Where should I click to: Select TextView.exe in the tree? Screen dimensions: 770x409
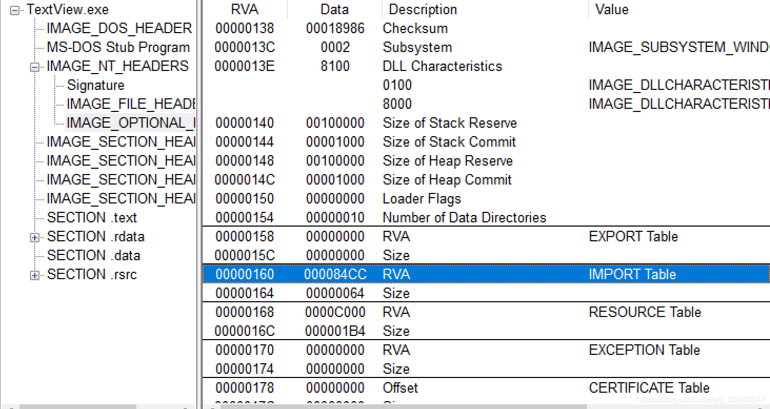(x=68, y=9)
